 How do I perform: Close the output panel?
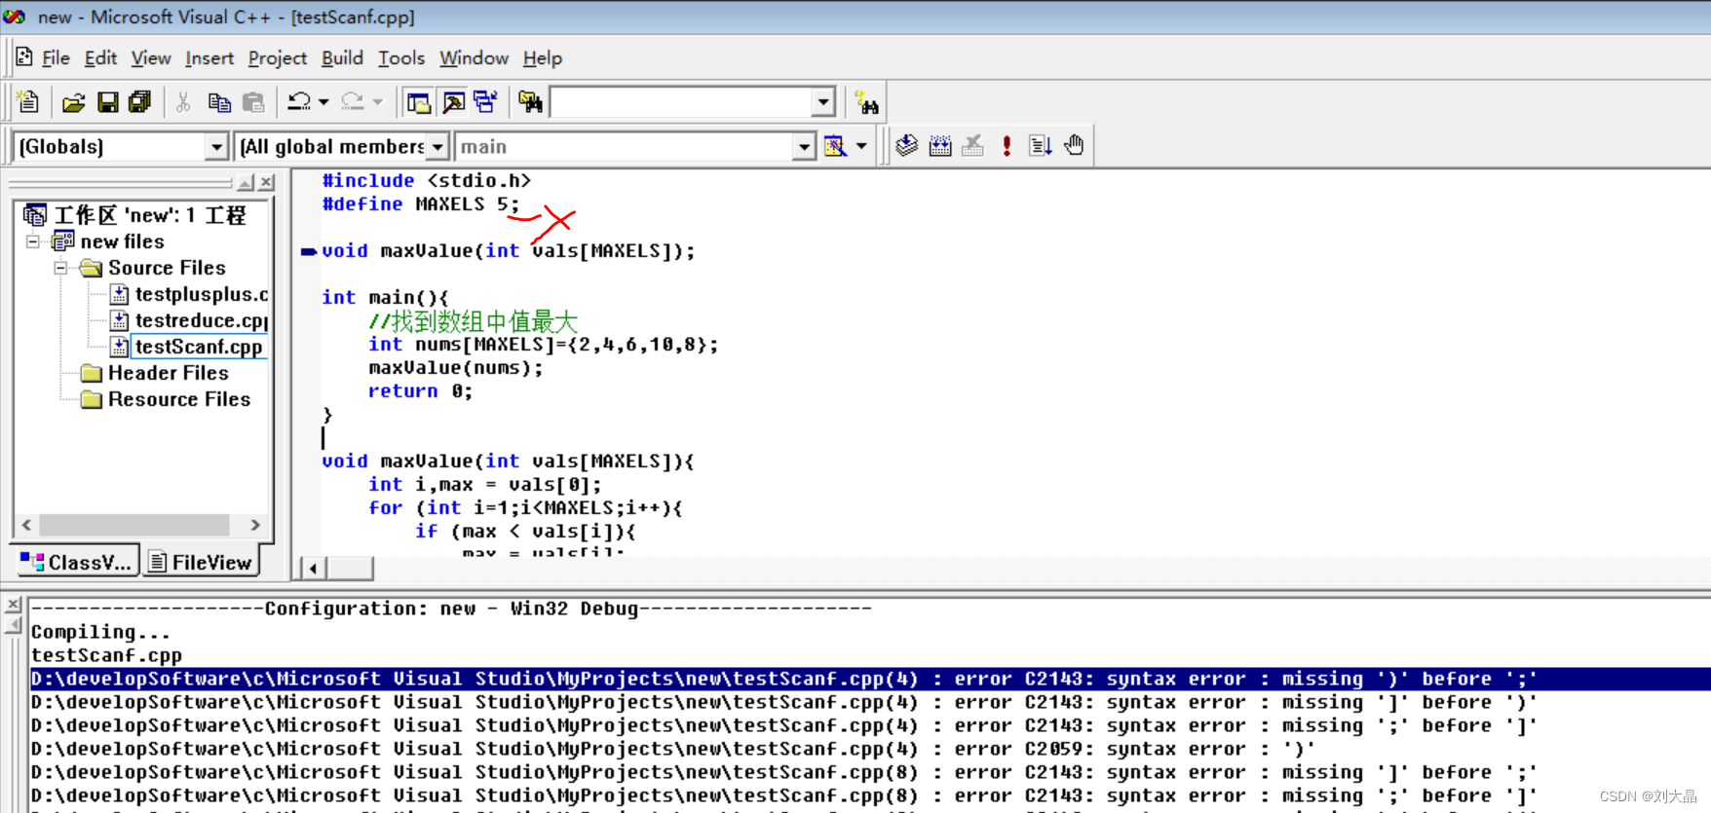13,605
